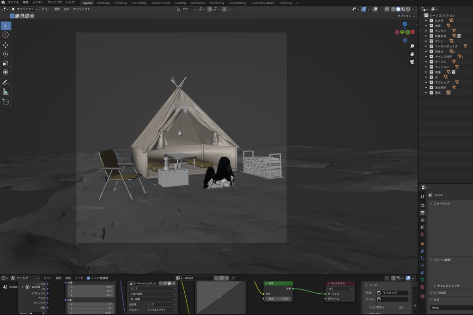
Task: Open the viewport ビュー menu
Action: pos(46,9)
